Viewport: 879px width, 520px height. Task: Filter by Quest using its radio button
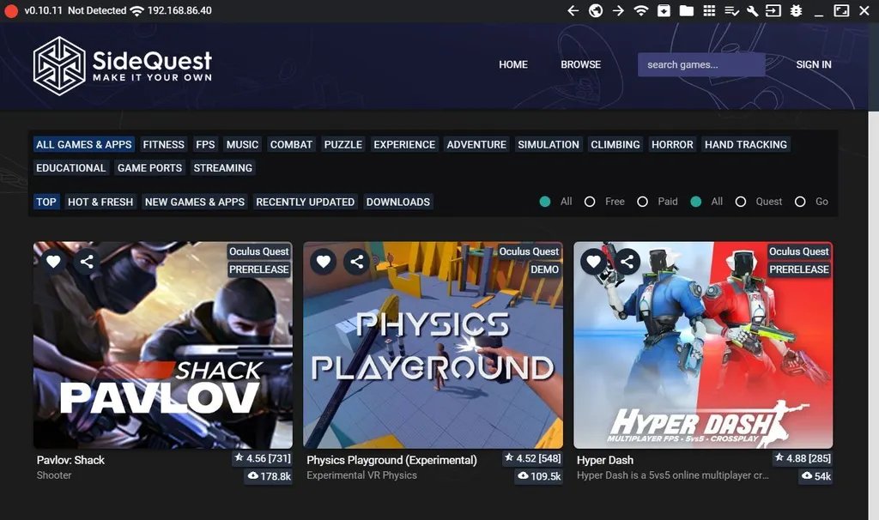741,201
